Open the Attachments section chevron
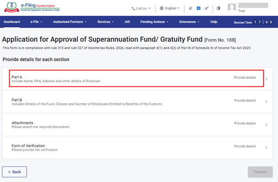The height and width of the screenshot is (182, 278). (x=266, y=125)
